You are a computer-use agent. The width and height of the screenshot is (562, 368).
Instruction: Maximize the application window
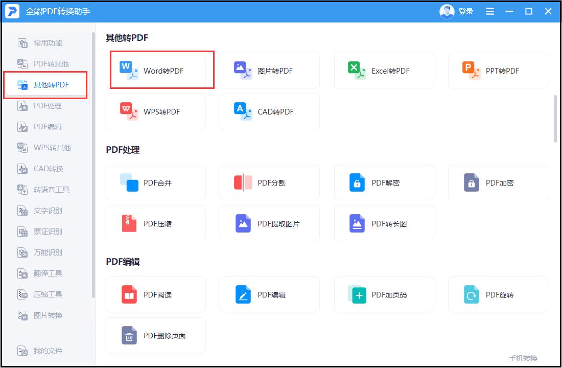529,11
